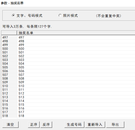Viewport: 135px width, 130px height.
Task: Select the row with entry 509
Action: point(68,82)
